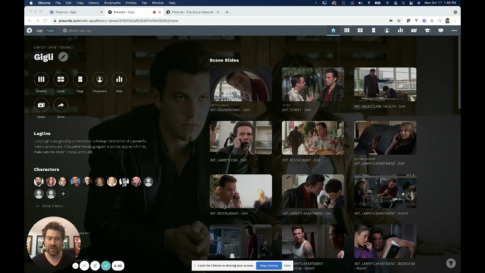Open the EXT. STREET - DAY scene slide
The image size is (485, 273).
[313, 85]
